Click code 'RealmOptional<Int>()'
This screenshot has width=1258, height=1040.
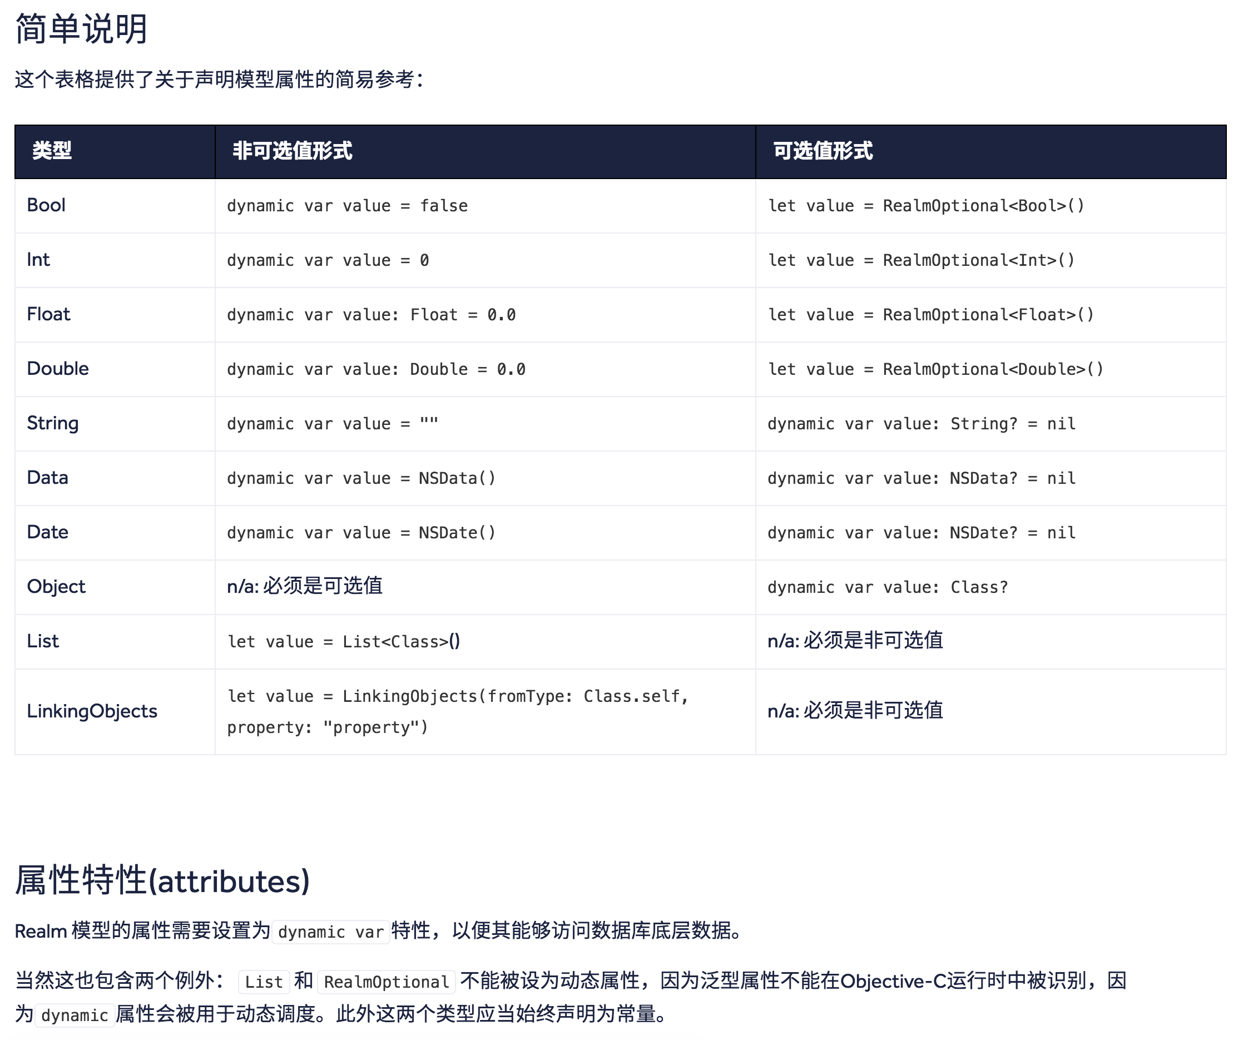[979, 261]
